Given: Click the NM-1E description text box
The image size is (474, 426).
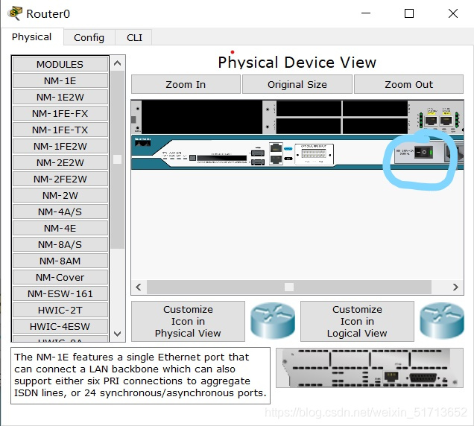Looking at the screenshot, I should click(140, 375).
